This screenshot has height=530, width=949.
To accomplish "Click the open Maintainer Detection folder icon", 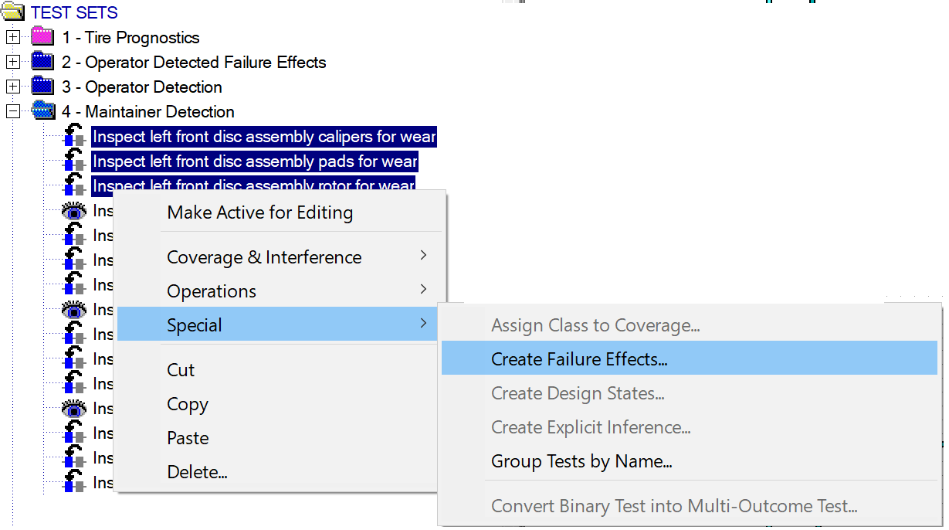I will 42,111.
